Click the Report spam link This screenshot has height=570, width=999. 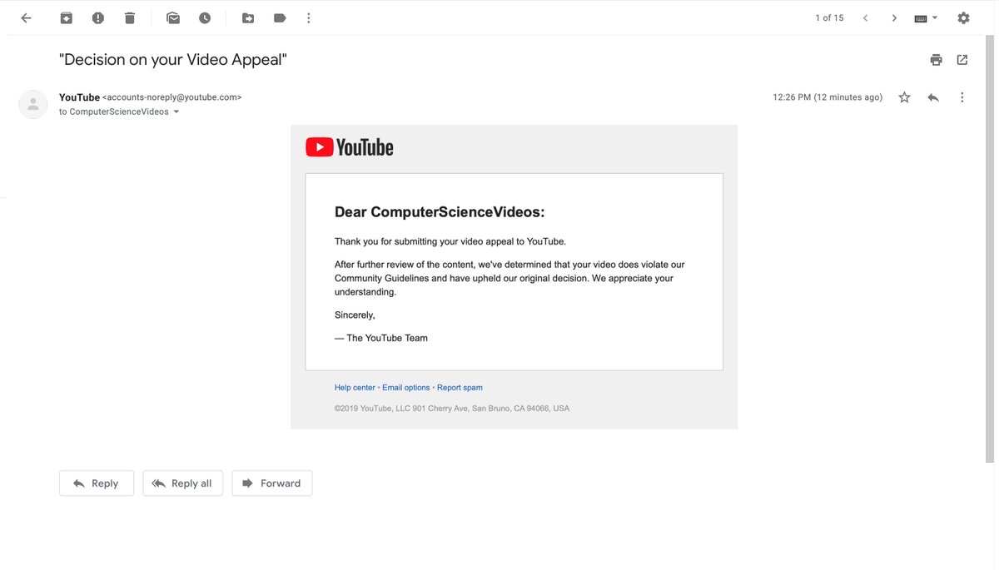pos(460,388)
